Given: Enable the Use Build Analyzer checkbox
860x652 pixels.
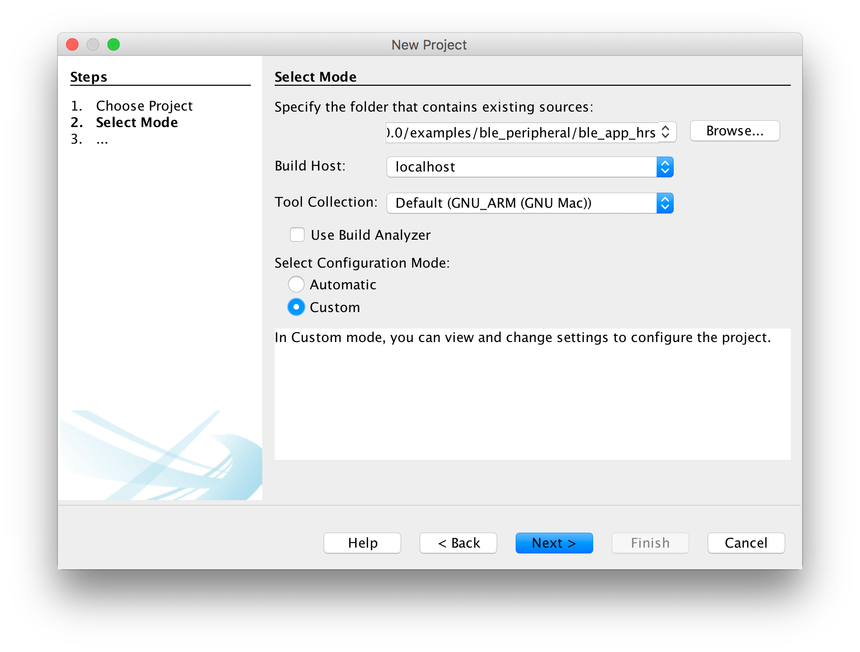Looking at the screenshot, I should [x=297, y=235].
